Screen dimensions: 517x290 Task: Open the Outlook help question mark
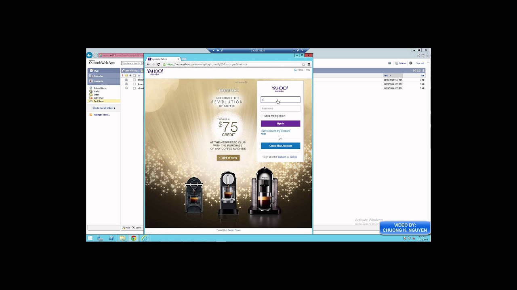coord(411,63)
